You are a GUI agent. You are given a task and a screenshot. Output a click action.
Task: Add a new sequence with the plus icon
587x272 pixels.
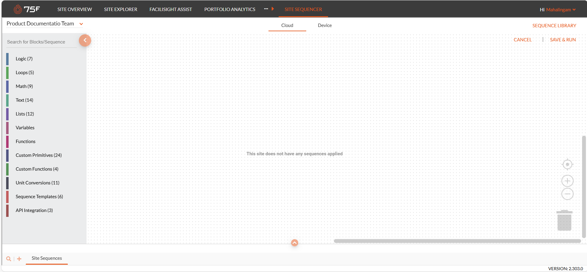[x=19, y=259]
